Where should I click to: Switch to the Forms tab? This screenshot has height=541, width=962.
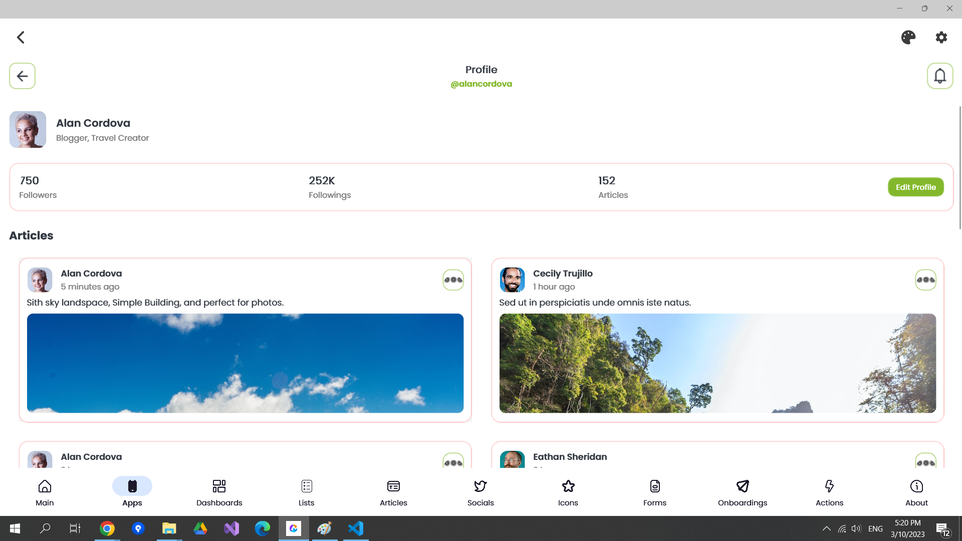coord(654,493)
